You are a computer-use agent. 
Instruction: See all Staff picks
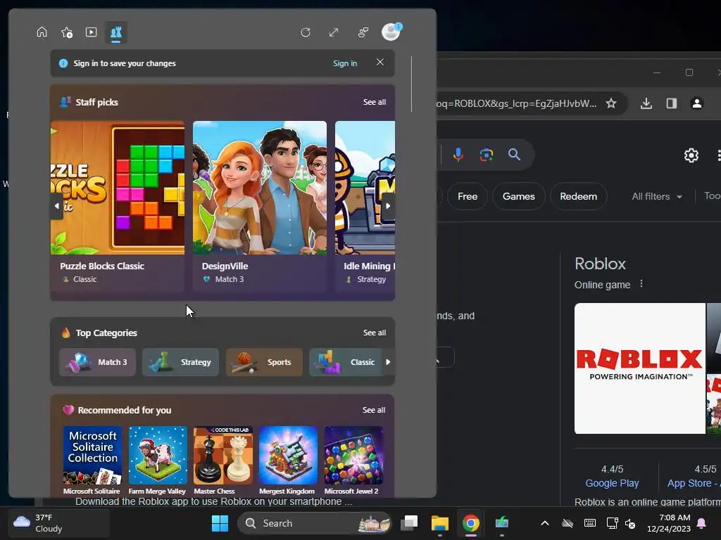click(375, 102)
